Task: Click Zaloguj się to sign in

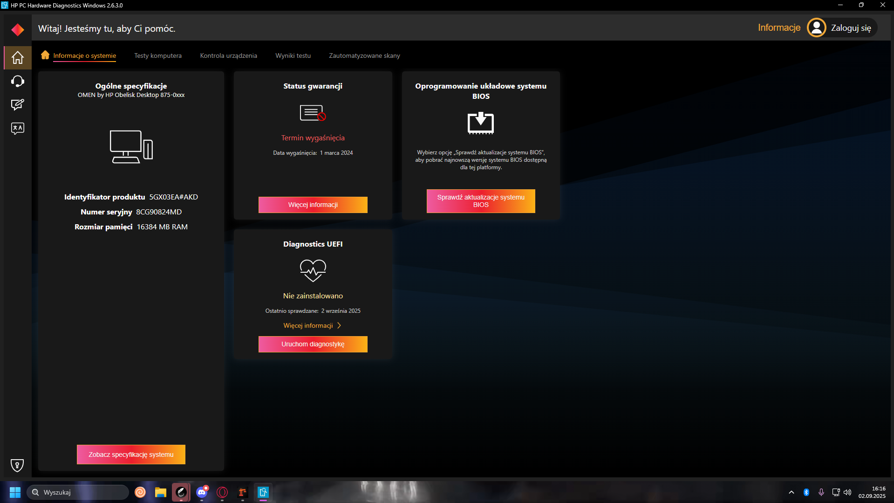Action: tap(851, 28)
